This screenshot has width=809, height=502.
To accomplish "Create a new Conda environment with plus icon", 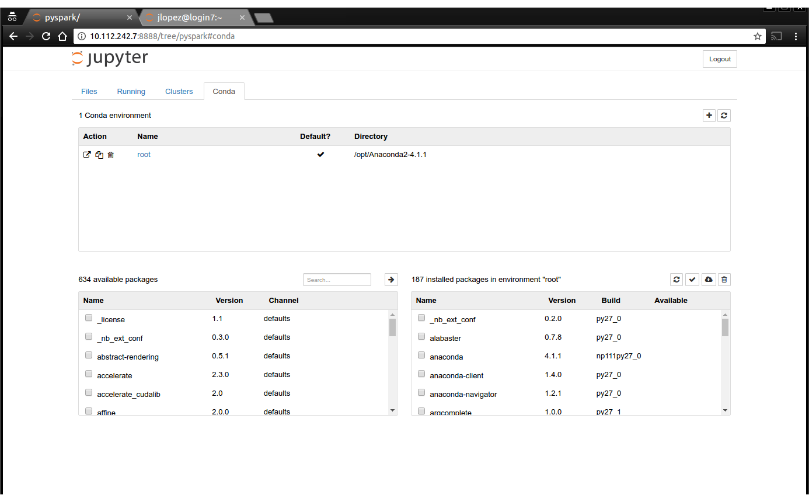I will tap(709, 116).
